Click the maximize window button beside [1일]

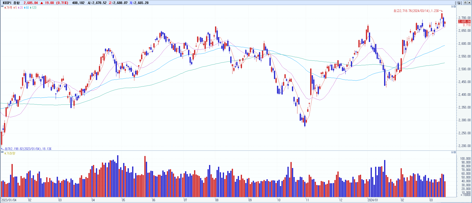465,3
